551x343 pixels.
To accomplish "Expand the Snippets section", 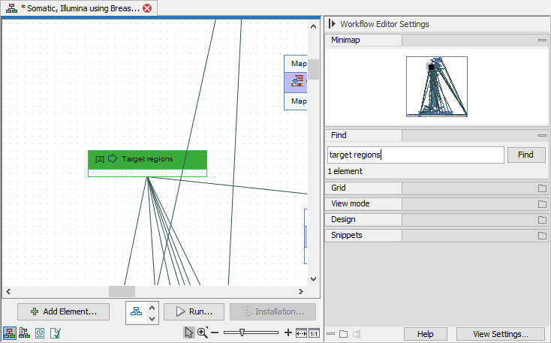I will (x=542, y=236).
